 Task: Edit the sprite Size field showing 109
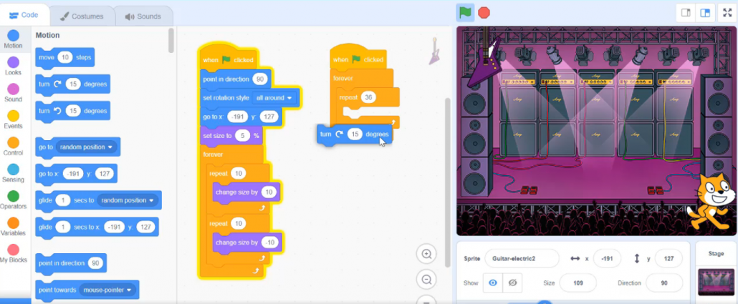pos(578,283)
